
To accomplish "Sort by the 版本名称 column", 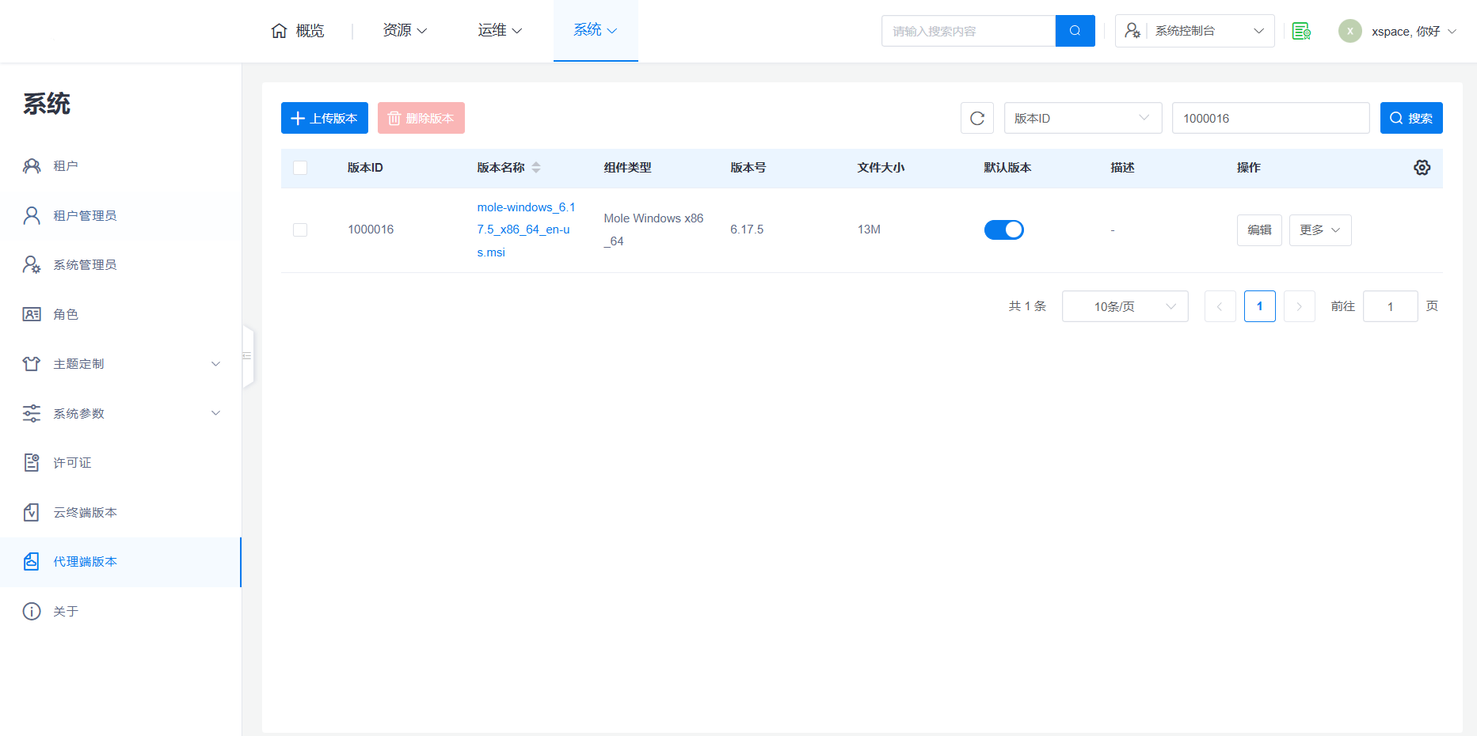I will click(536, 168).
